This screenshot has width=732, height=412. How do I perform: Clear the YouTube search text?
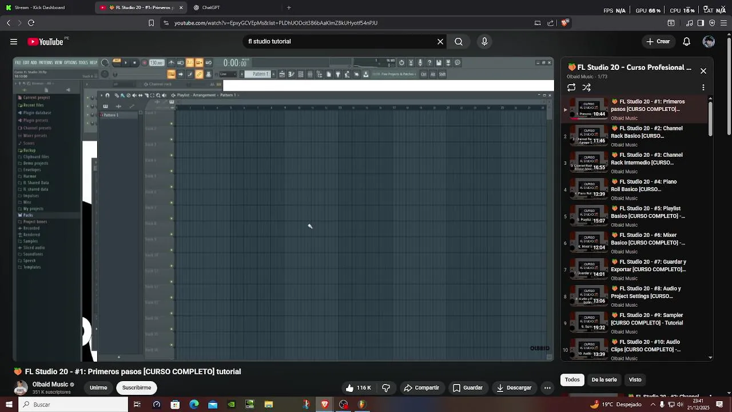(440, 41)
